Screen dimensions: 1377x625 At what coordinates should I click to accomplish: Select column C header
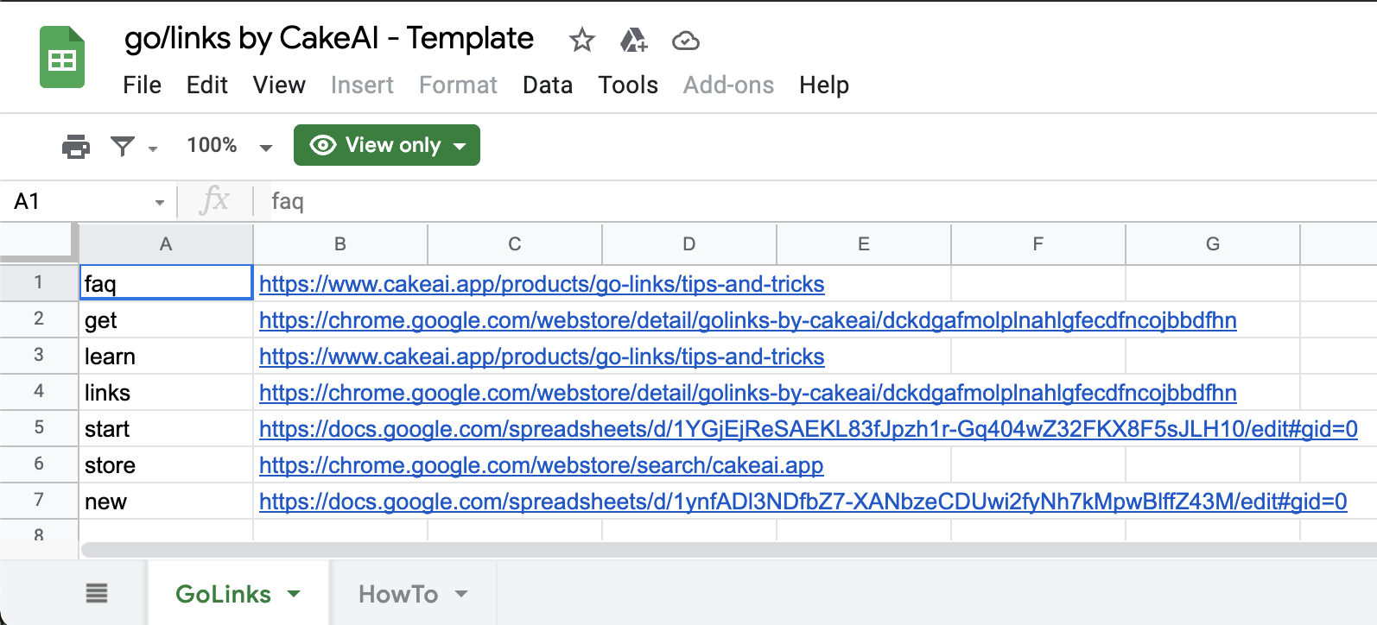point(515,244)
